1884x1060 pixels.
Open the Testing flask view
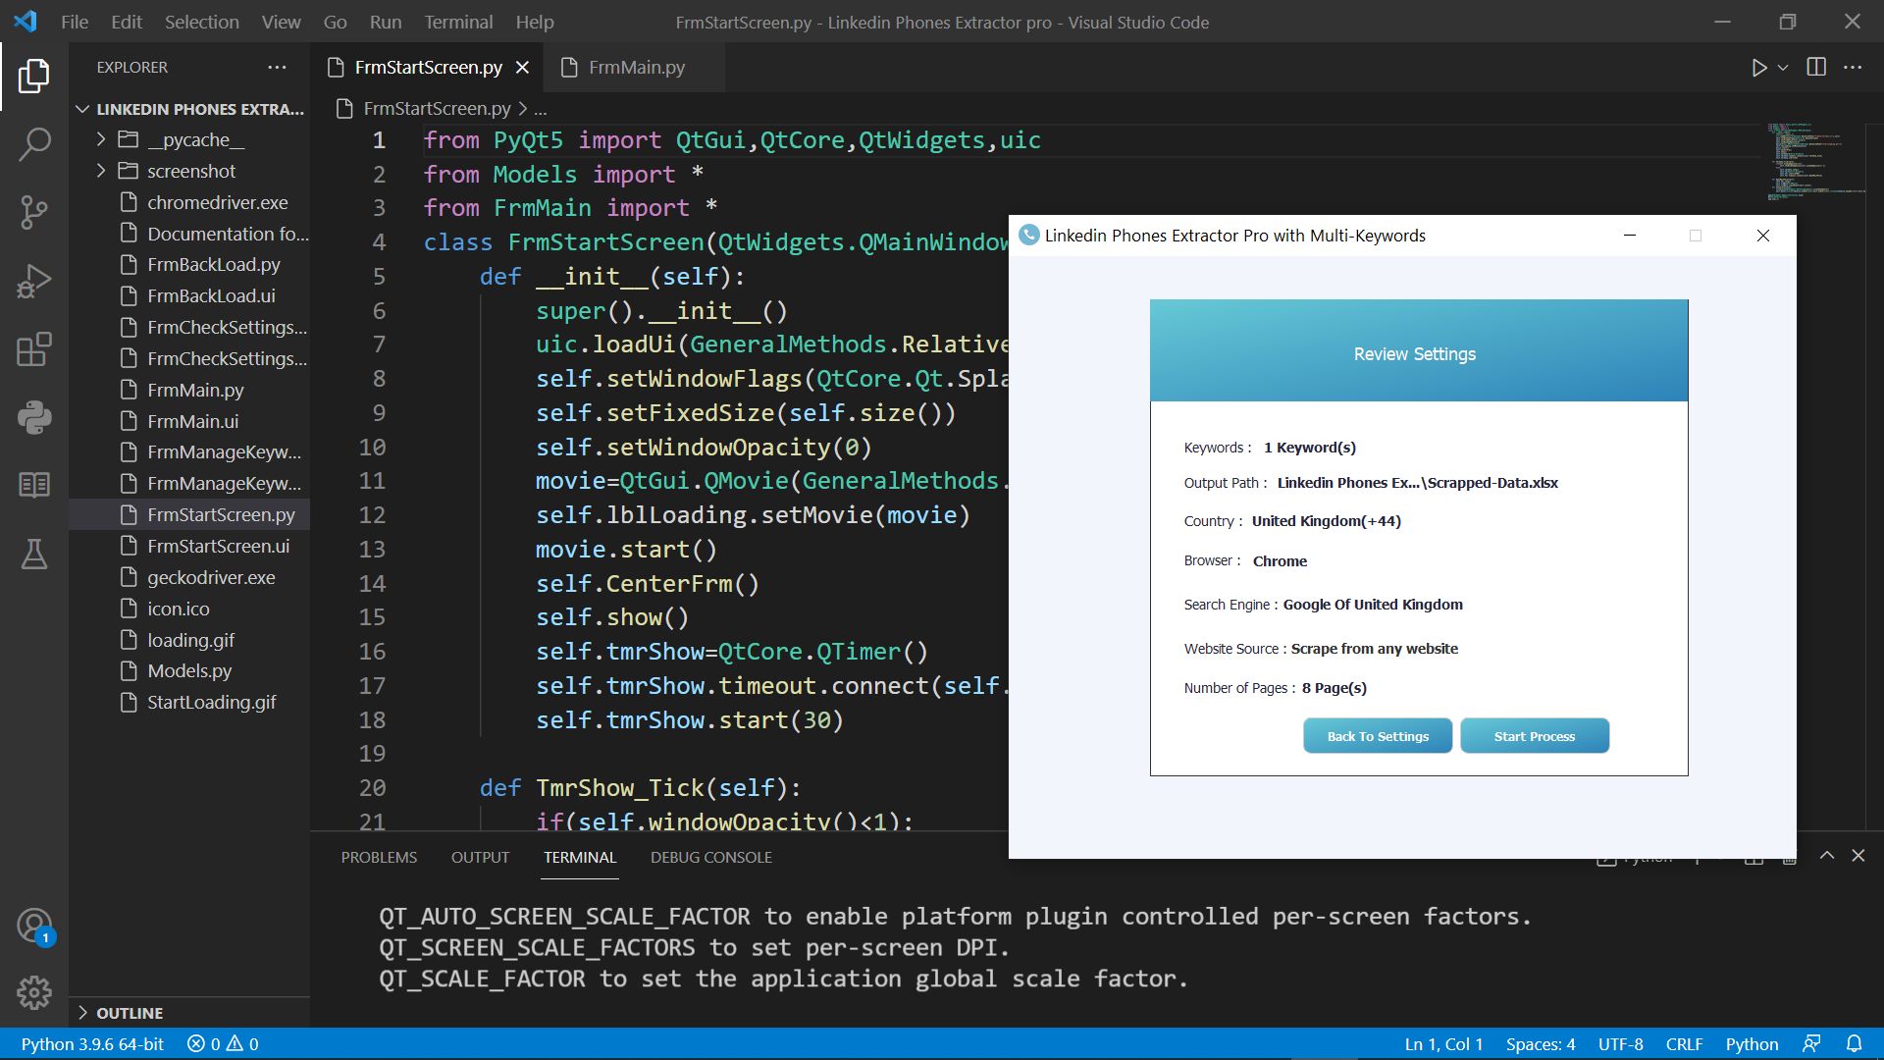[x=34, y=554]
